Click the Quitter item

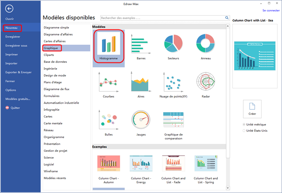(x=13, y=108)
